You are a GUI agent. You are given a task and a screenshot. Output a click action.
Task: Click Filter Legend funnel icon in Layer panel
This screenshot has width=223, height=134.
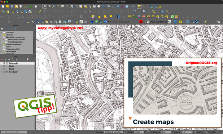13,59
